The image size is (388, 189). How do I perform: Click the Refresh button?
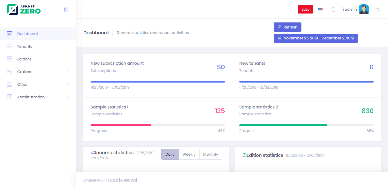288,27
